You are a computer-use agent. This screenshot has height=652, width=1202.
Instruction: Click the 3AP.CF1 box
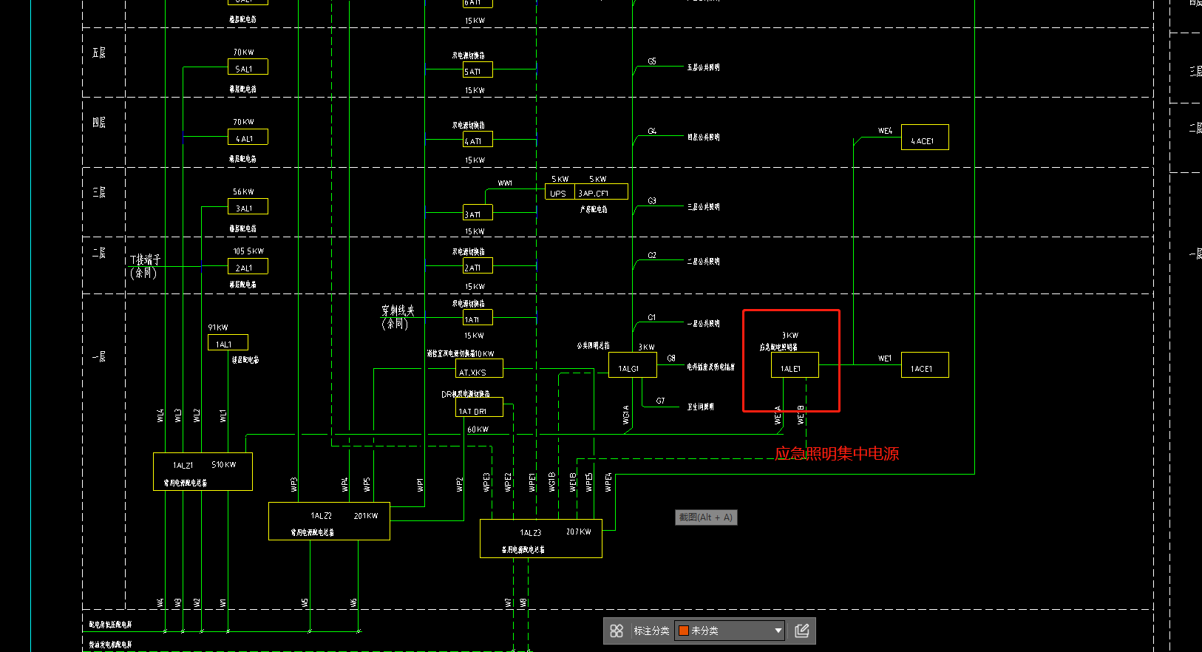[x=601, y=192]
